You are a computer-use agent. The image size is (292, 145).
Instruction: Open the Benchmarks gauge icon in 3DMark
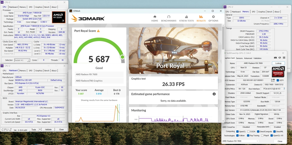[169, 17]
